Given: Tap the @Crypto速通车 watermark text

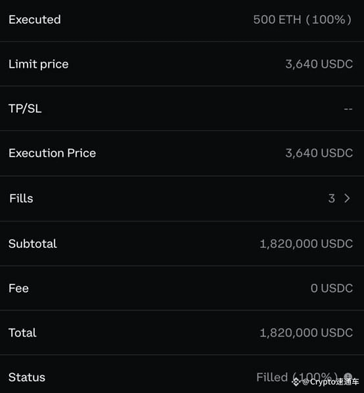Looking at the screenshot, I should click(330, 382).
